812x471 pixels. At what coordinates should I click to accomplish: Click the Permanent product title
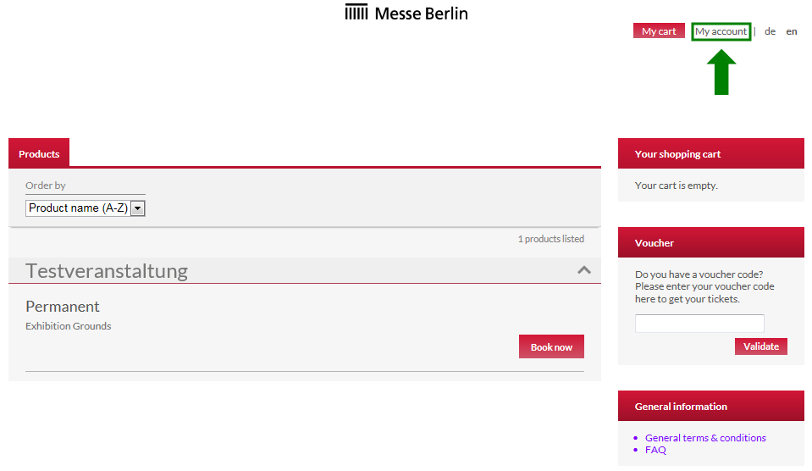point(63,306)
